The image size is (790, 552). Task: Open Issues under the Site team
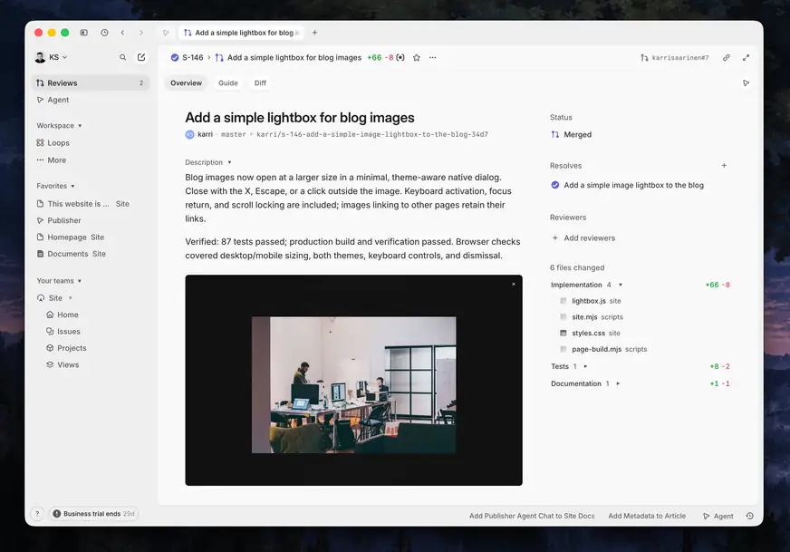63,332
